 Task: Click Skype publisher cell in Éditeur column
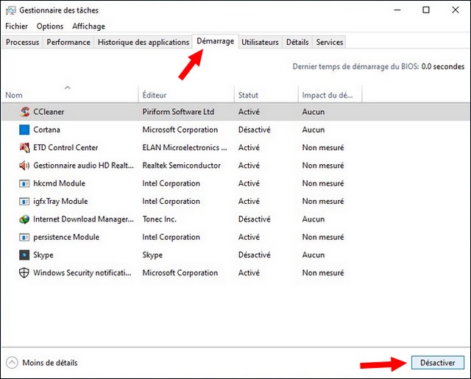pos(152,255)
